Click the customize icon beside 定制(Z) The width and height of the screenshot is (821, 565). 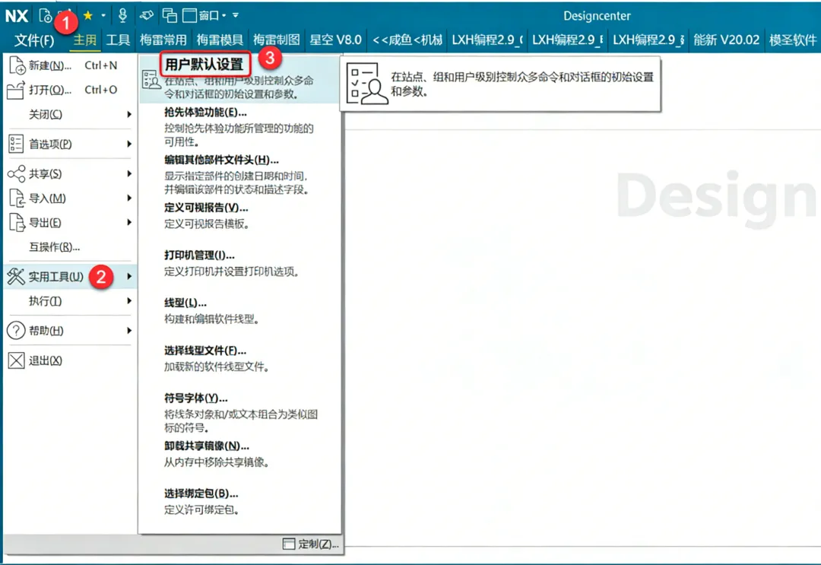[x=289, y=544]
